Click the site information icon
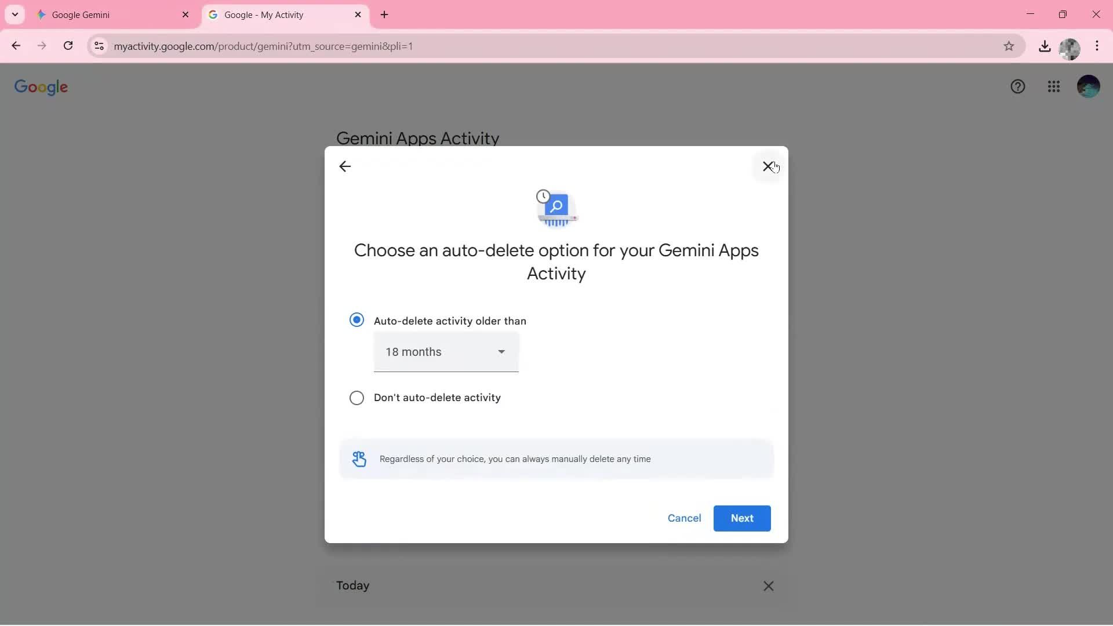Image resolution: width=1113 pixels, height=626 pixels. pos(99,46)
